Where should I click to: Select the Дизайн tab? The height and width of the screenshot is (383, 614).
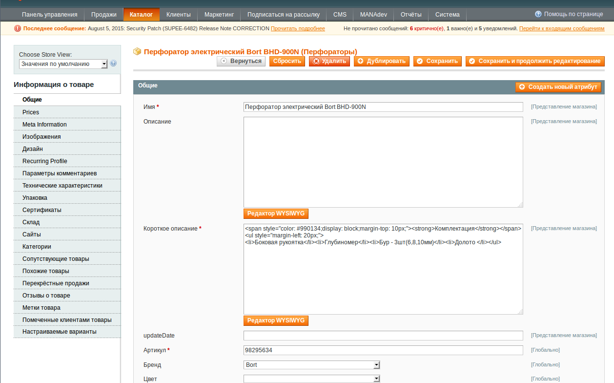point(67,149)
